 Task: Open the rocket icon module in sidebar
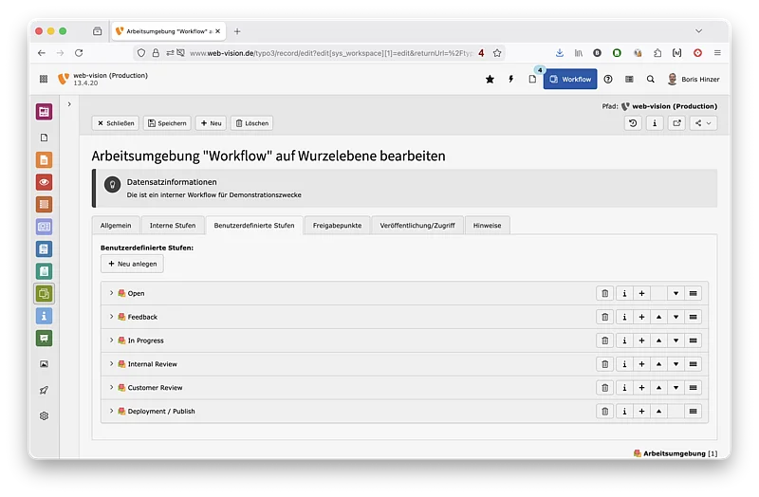click(x=44, y=390)
